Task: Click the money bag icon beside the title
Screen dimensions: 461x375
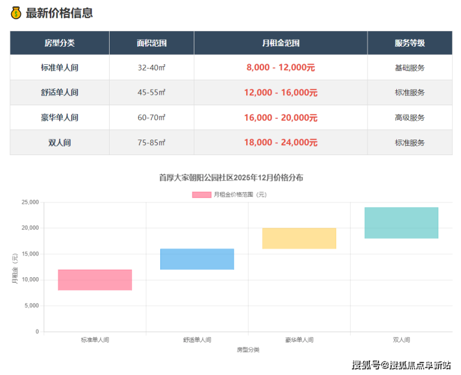Action: click(x=16, y=12)
